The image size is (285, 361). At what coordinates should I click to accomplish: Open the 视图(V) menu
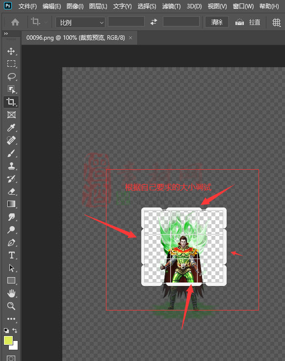coord(217,6)
